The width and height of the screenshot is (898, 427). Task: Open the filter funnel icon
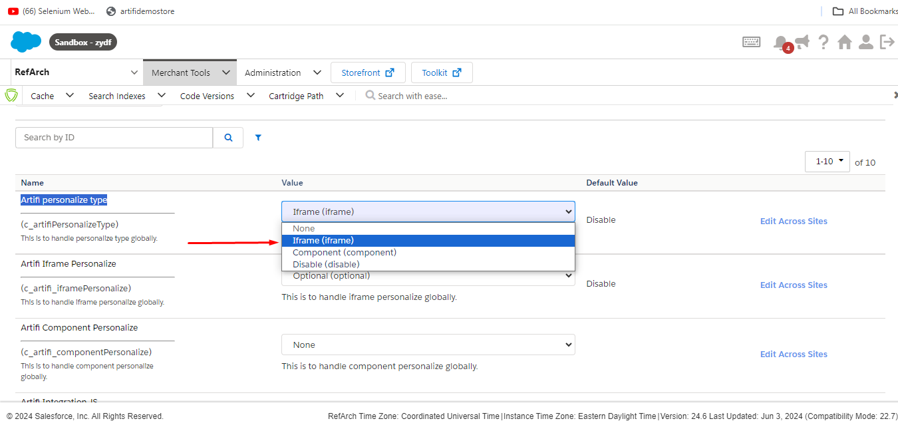[258, 138]
